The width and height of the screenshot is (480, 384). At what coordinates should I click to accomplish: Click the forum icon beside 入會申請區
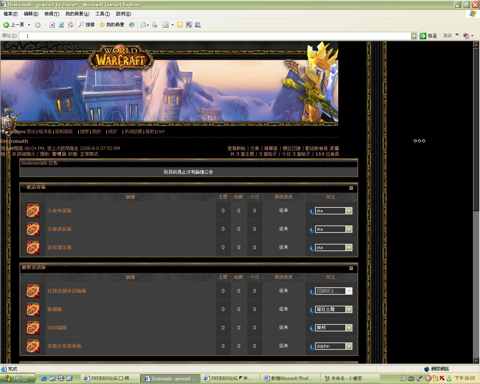pyautogui.click(x=33, y=211)
